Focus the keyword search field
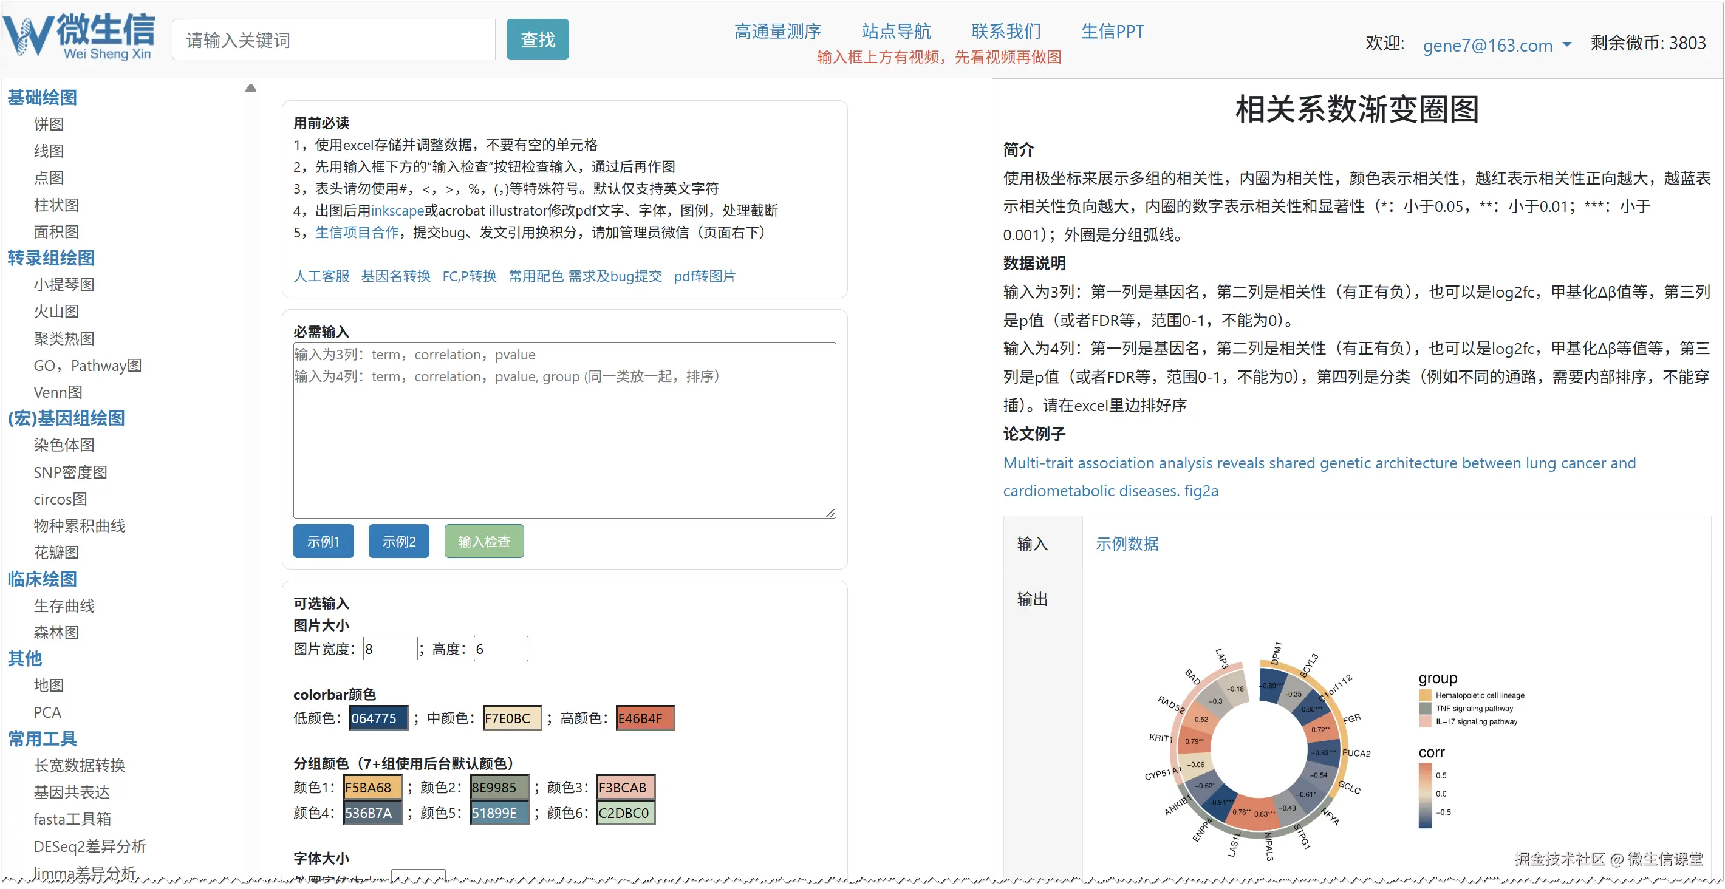Viewport: 1725px width, 889px height. (x=333, y=40)
